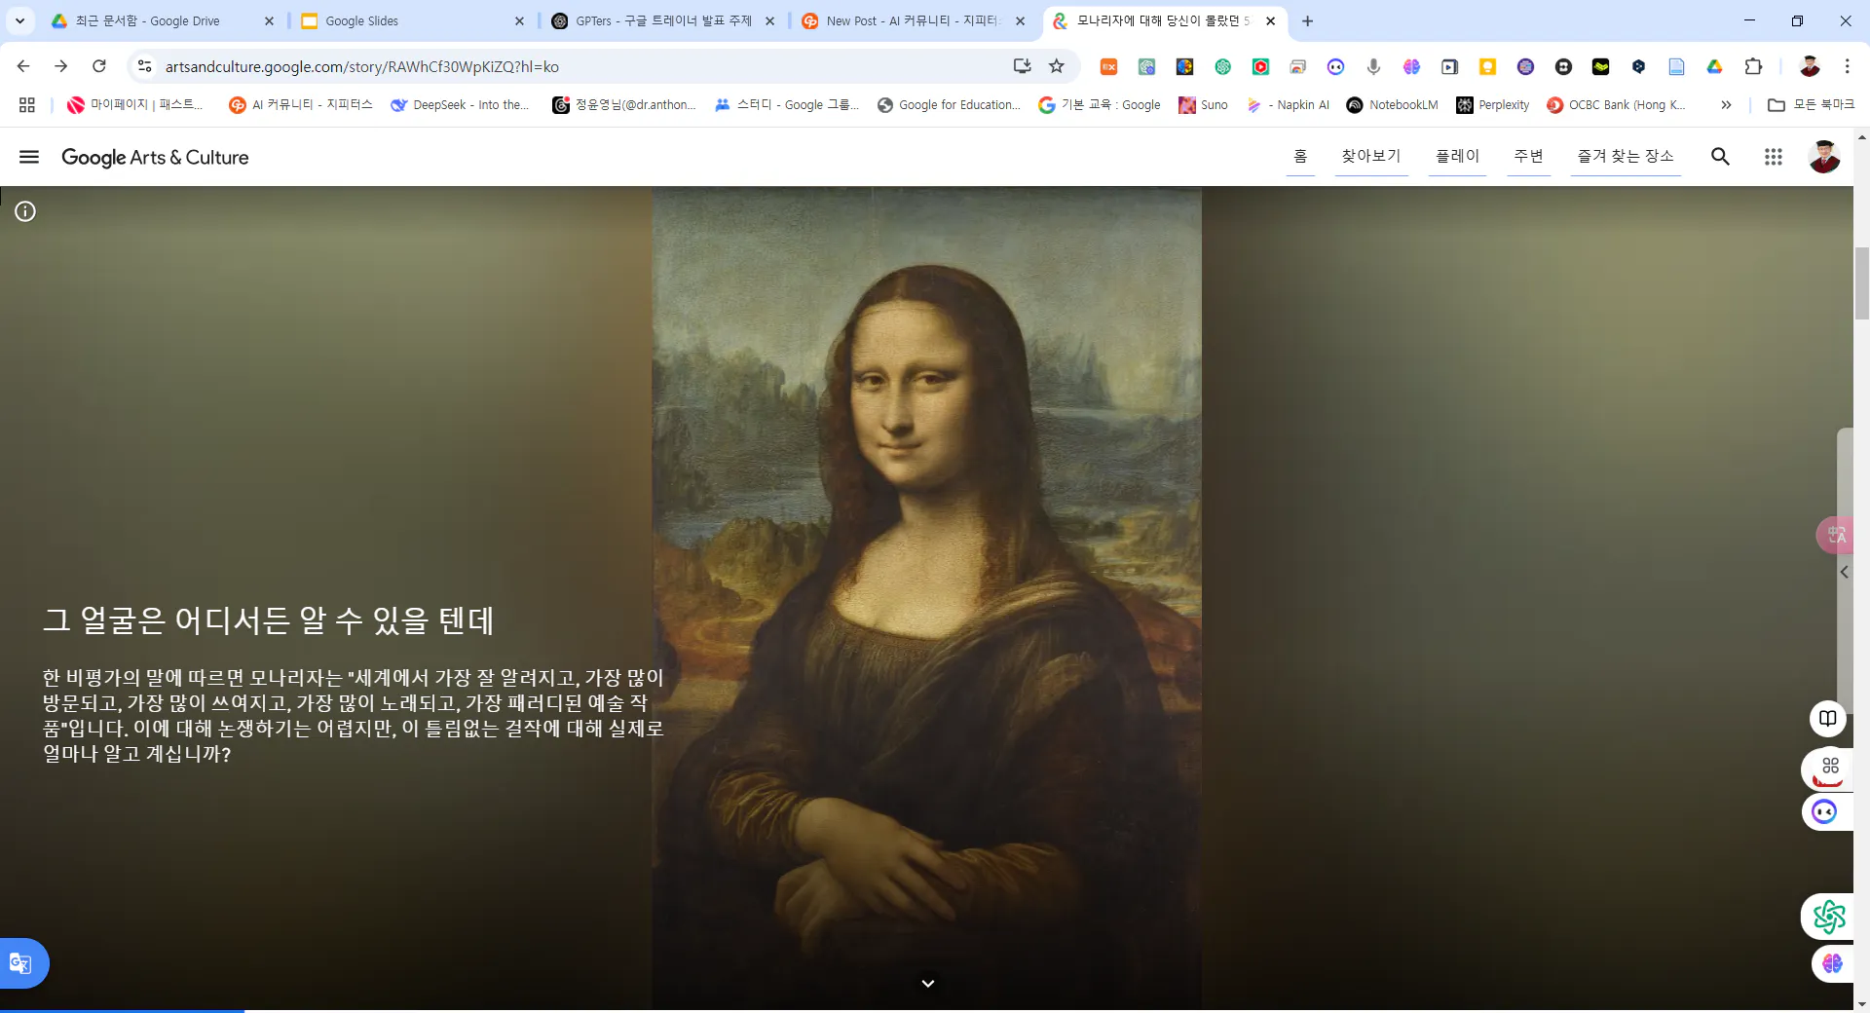Open the Chrome three-dot menu
Viewport: 1870px width, 1013px height.
tap(1847, 66)
